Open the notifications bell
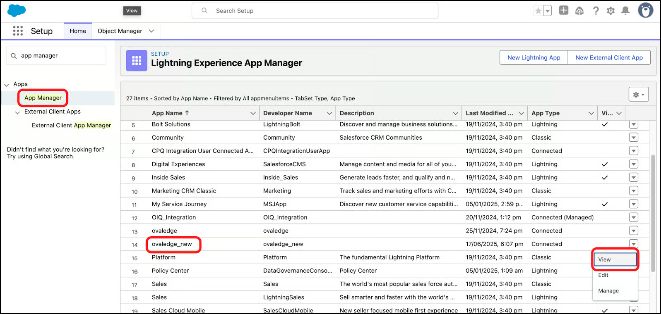The height and width of the screenshot is (314, 661). [625, 11]
